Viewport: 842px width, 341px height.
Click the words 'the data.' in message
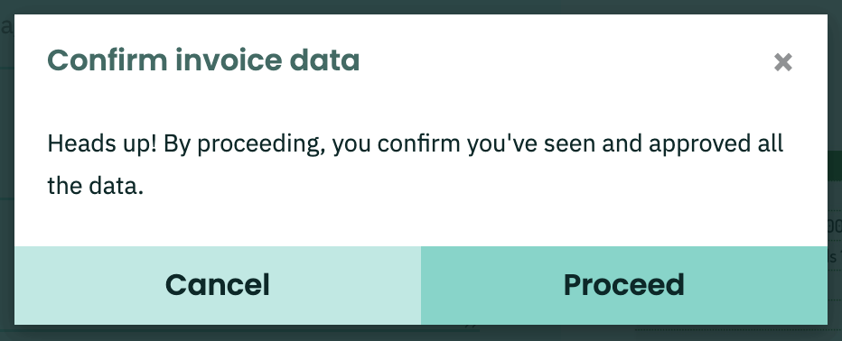tap(96, 186)
